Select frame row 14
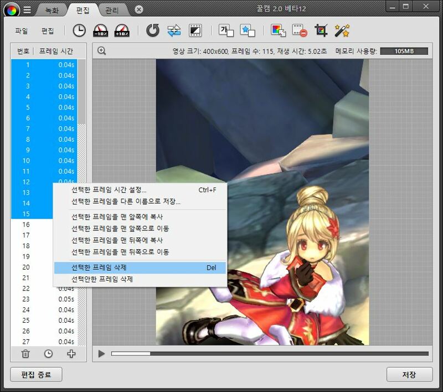Viewport: 443px width, 392px height. click(x=32, y=203)
